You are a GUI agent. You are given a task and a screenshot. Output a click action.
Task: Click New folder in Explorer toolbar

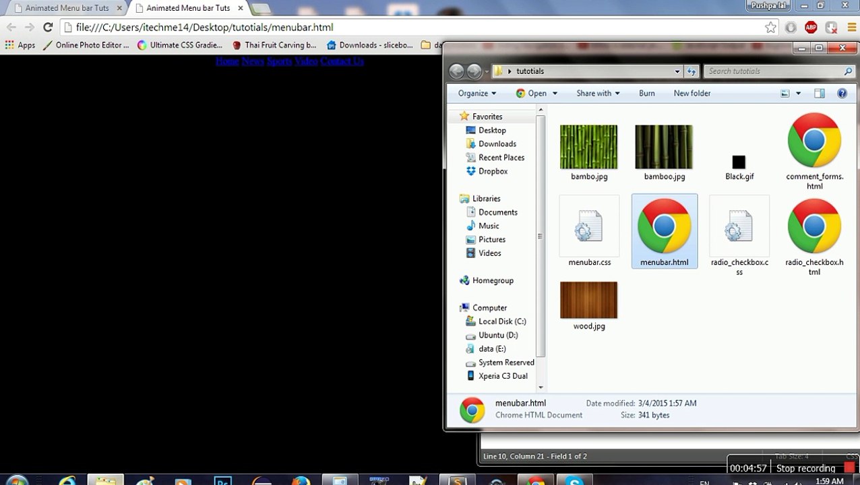(x=692, y=94)
